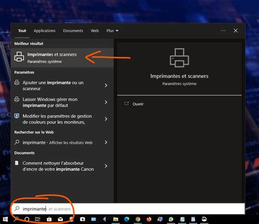Open the three-dot options menu

pos(223,31)
